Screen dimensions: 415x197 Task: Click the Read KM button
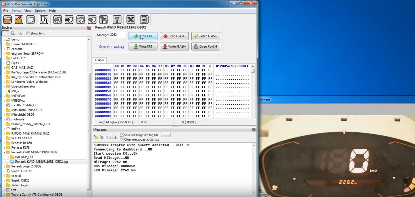click(143, 36)
